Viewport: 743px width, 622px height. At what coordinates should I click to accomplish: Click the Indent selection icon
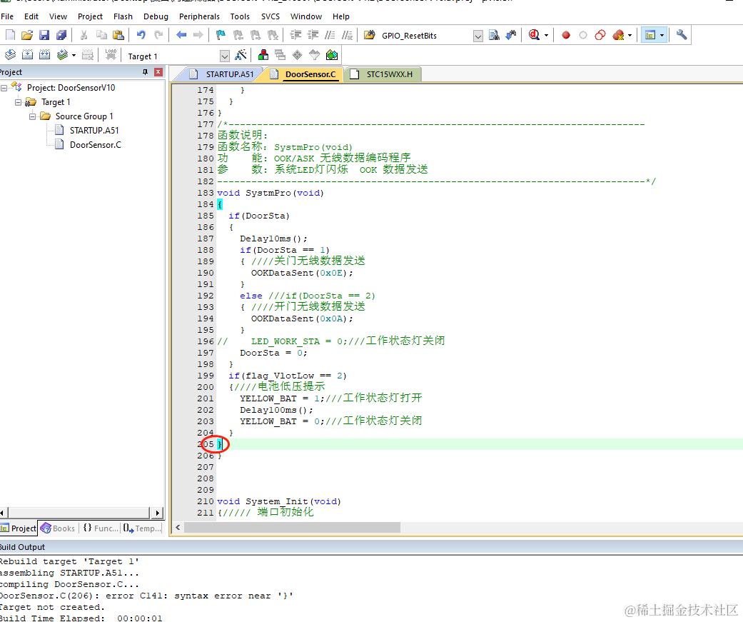(x=295, y=35)
